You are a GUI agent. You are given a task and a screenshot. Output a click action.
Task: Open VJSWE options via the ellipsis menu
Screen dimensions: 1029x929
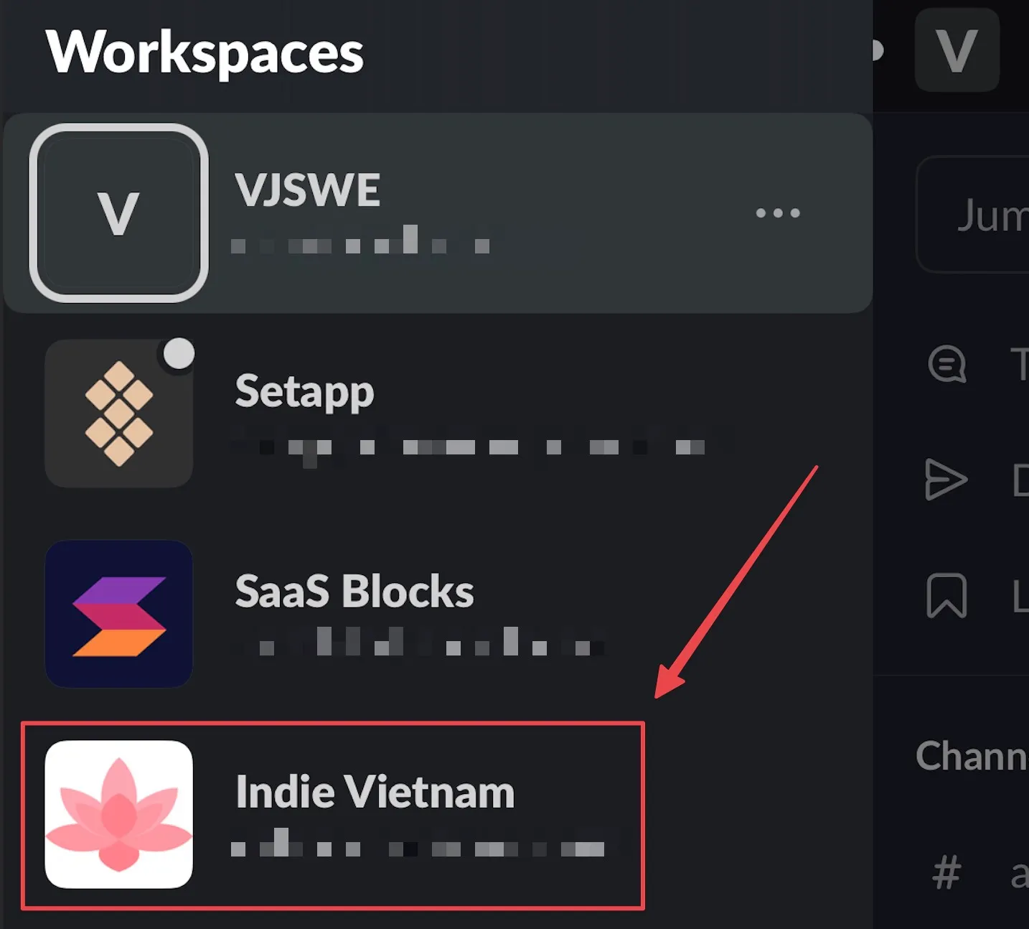777,212
